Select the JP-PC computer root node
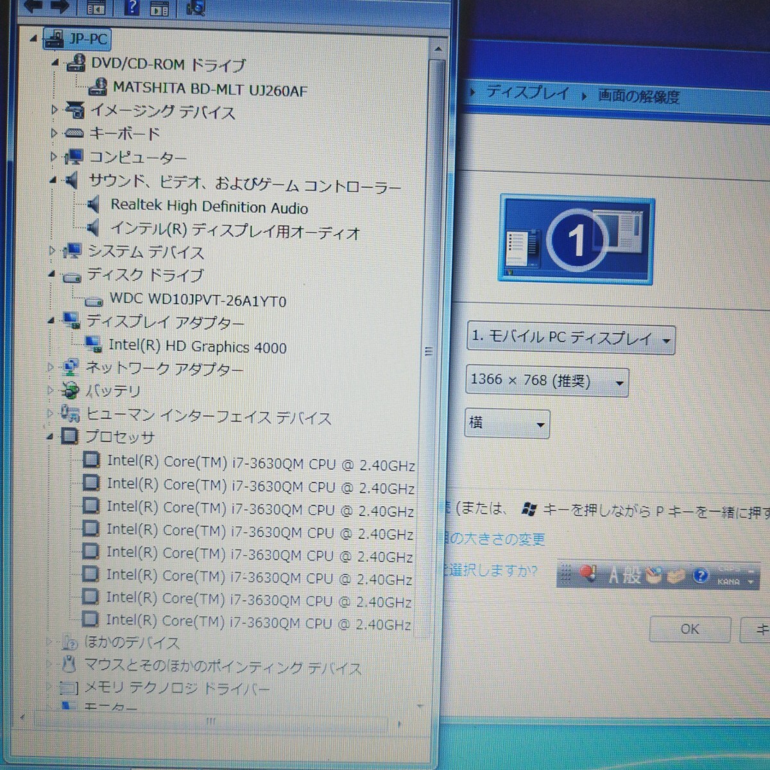Viewport: 770px width, 770px height. click(77, 39)
